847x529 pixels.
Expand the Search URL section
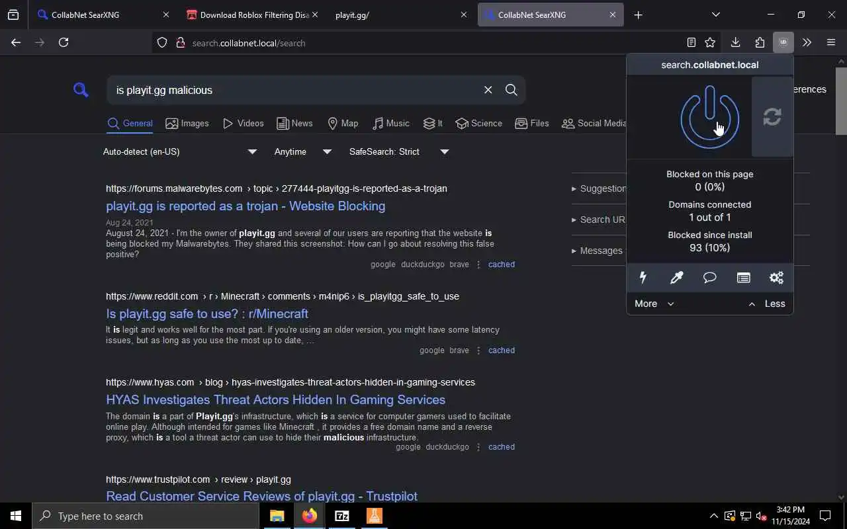pos(599,220)
